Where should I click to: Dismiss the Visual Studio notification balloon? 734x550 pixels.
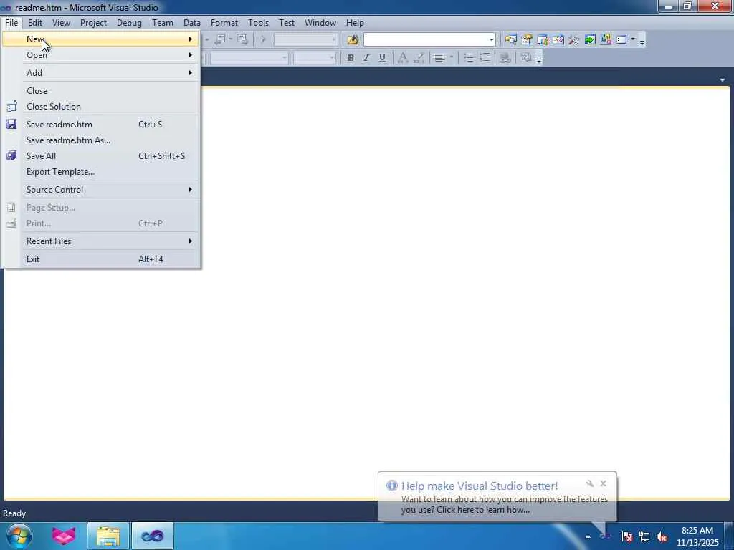pos(603,483)
